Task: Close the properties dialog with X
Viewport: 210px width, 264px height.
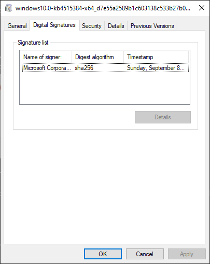Action: tap(202, 8)
